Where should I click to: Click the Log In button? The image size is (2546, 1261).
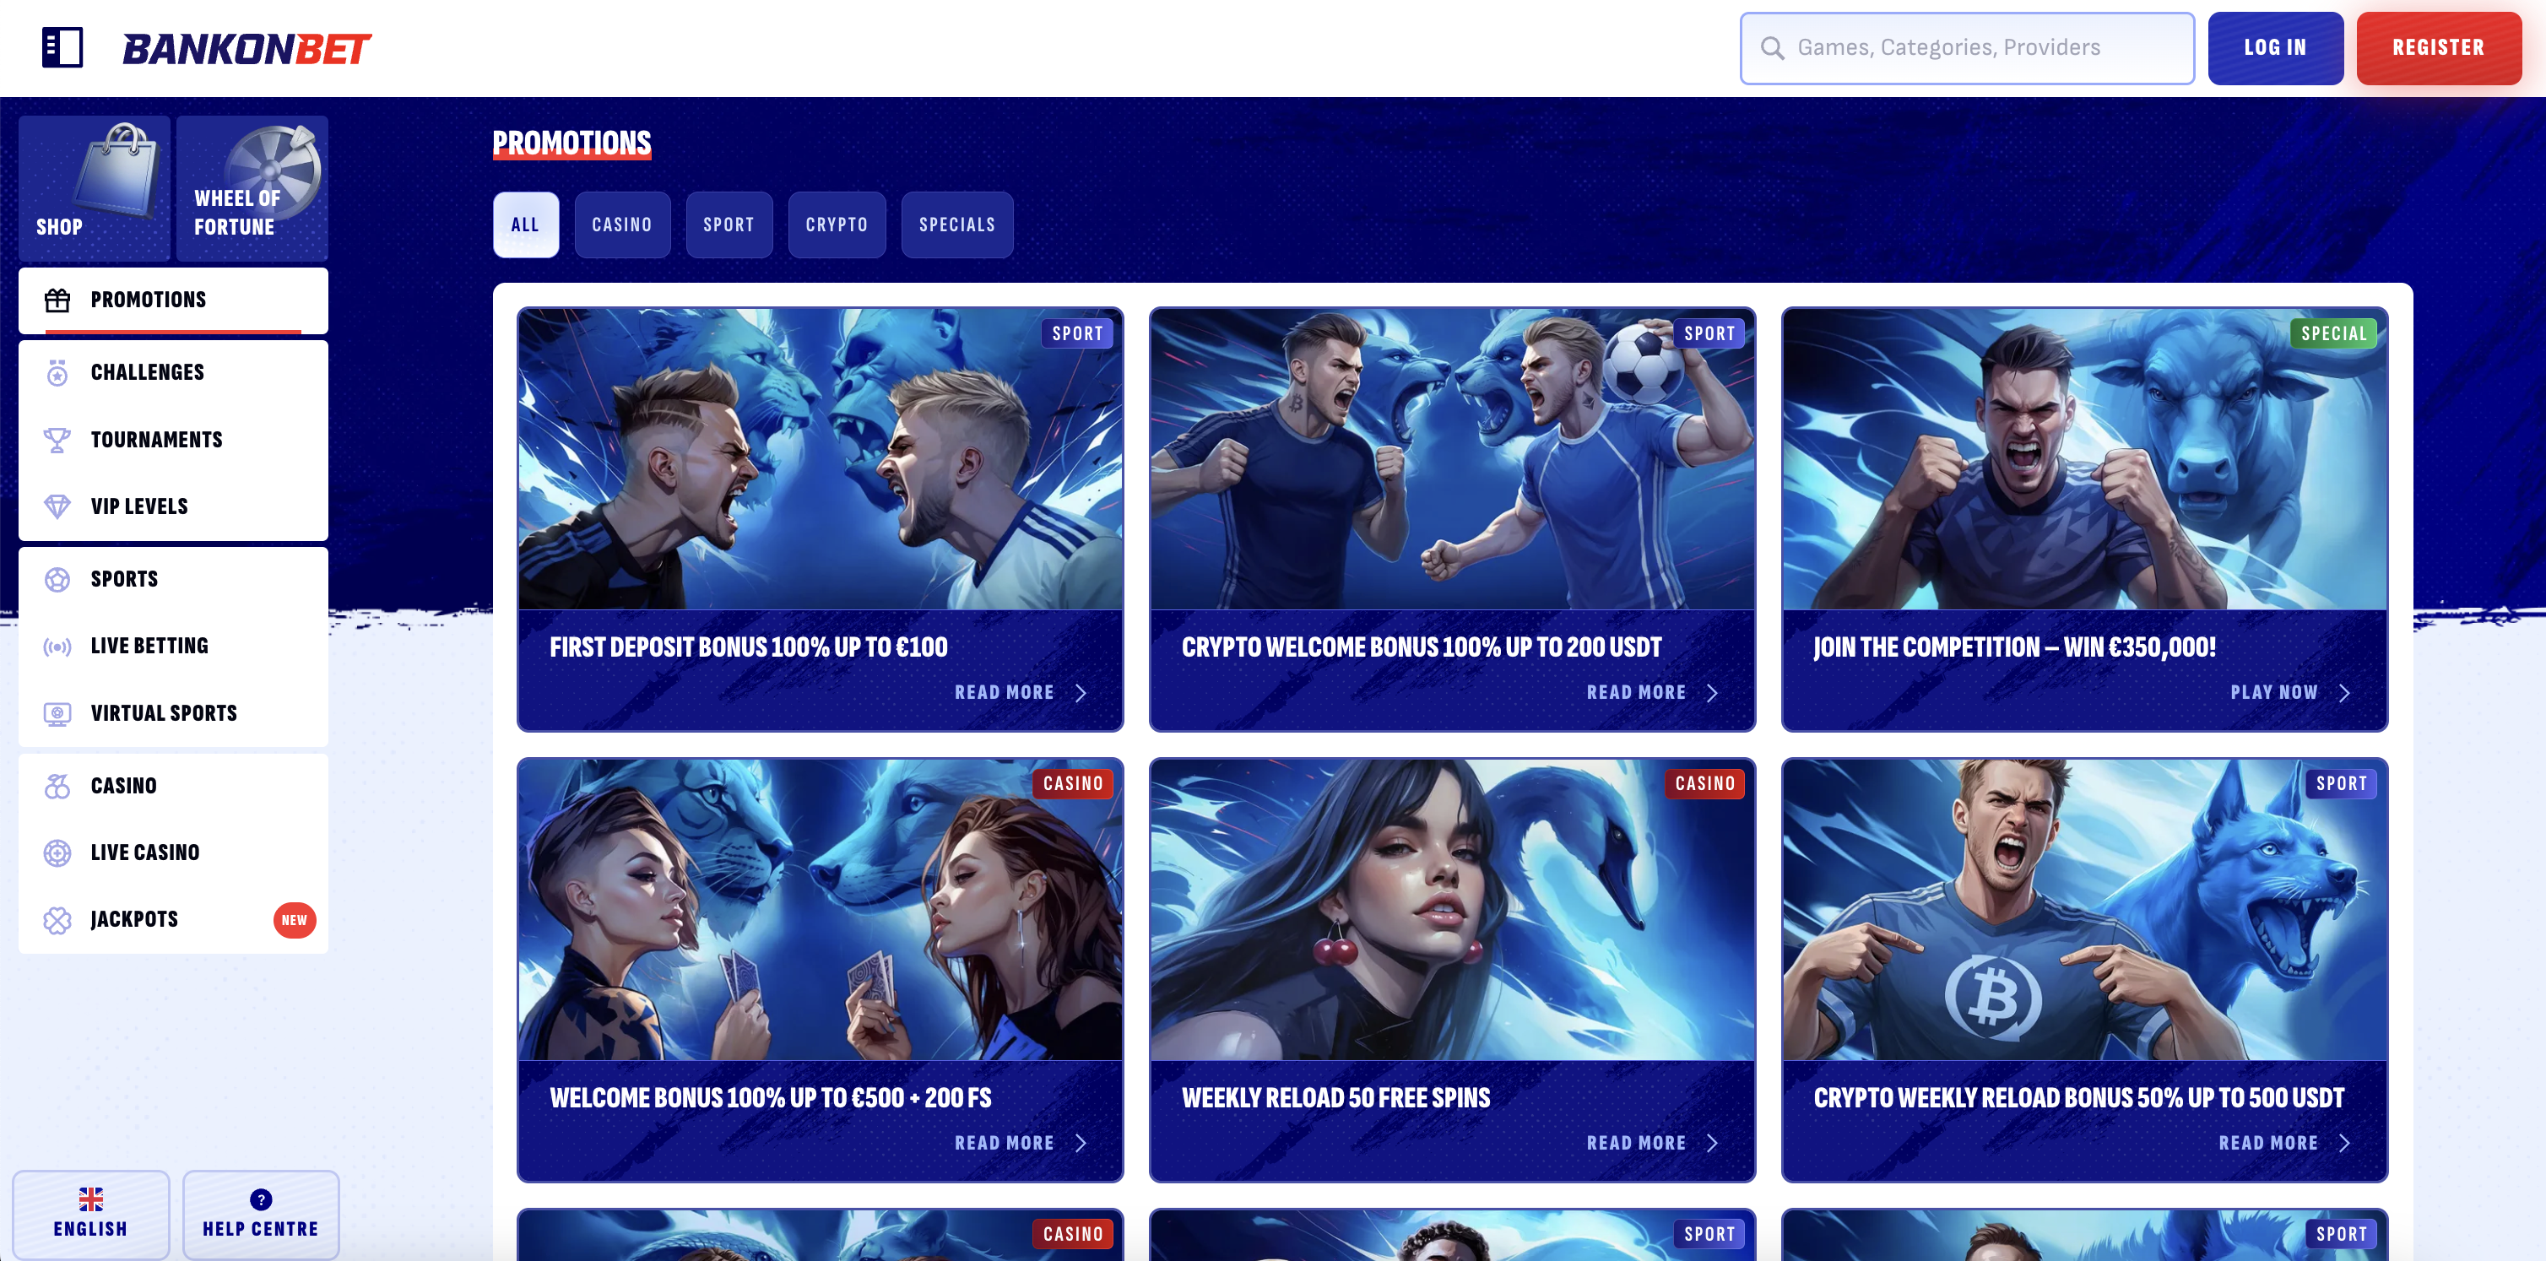[x=2275, y=48]
